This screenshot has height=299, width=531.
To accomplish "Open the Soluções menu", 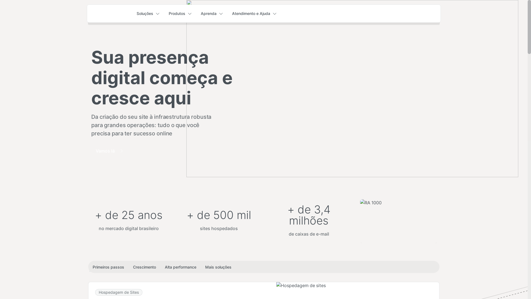I will 148,14.
